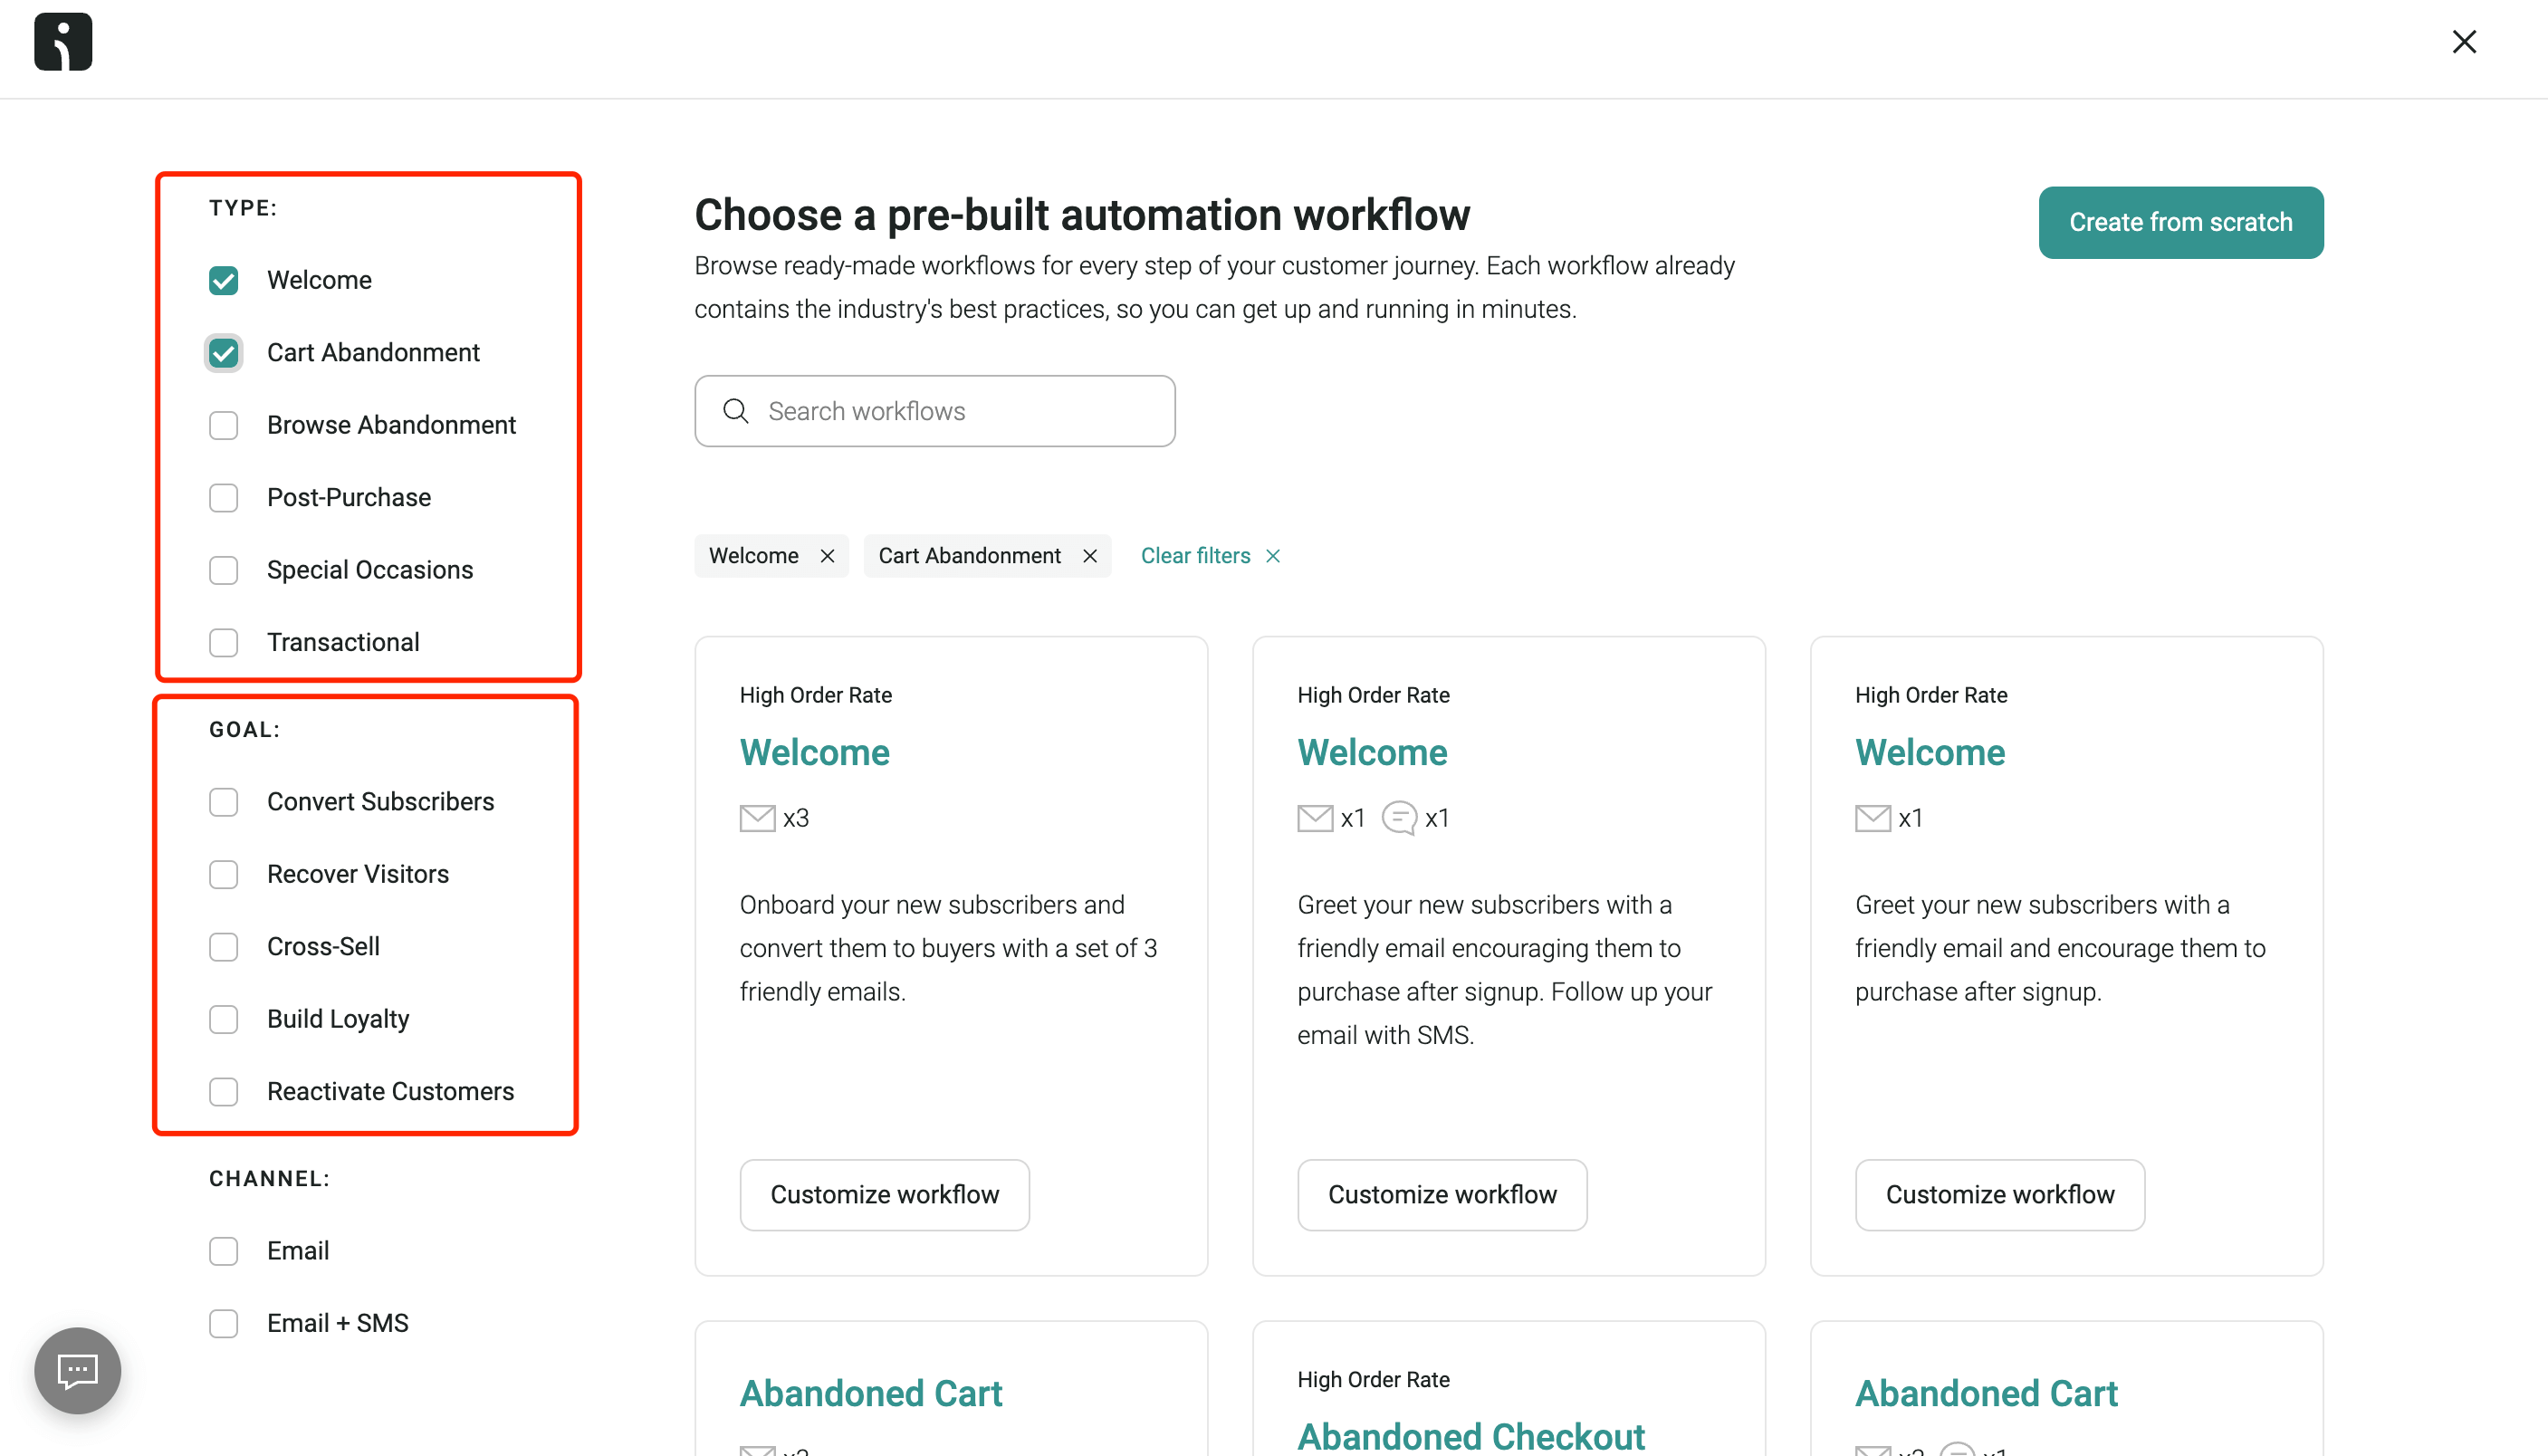
Task: Customize the first Welcome workflow
Action: pyautogui.click(x=884, y=1194)
